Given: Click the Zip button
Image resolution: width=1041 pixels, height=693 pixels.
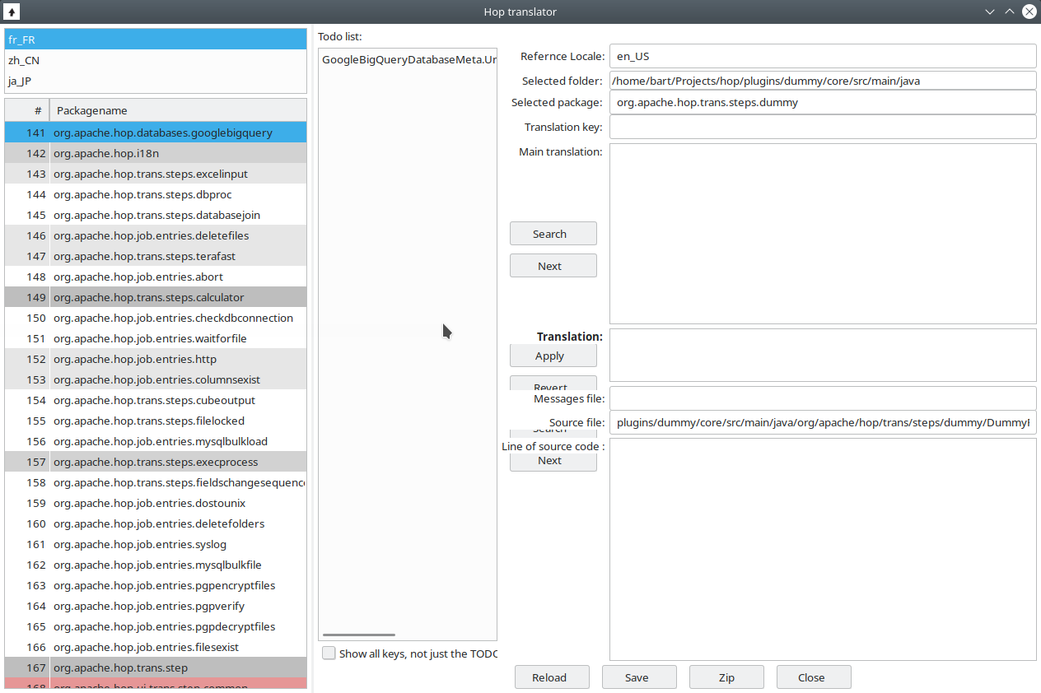Looking at the screenshot, I should point(726,677).
